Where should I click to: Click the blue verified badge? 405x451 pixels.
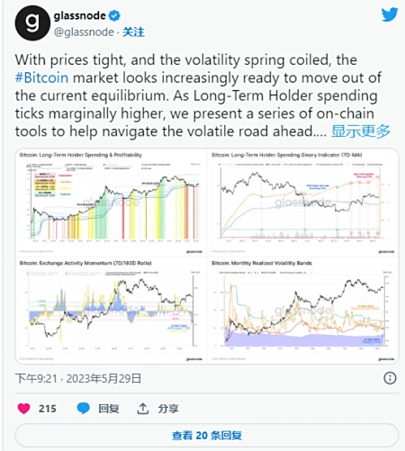(x=114, y=15)
